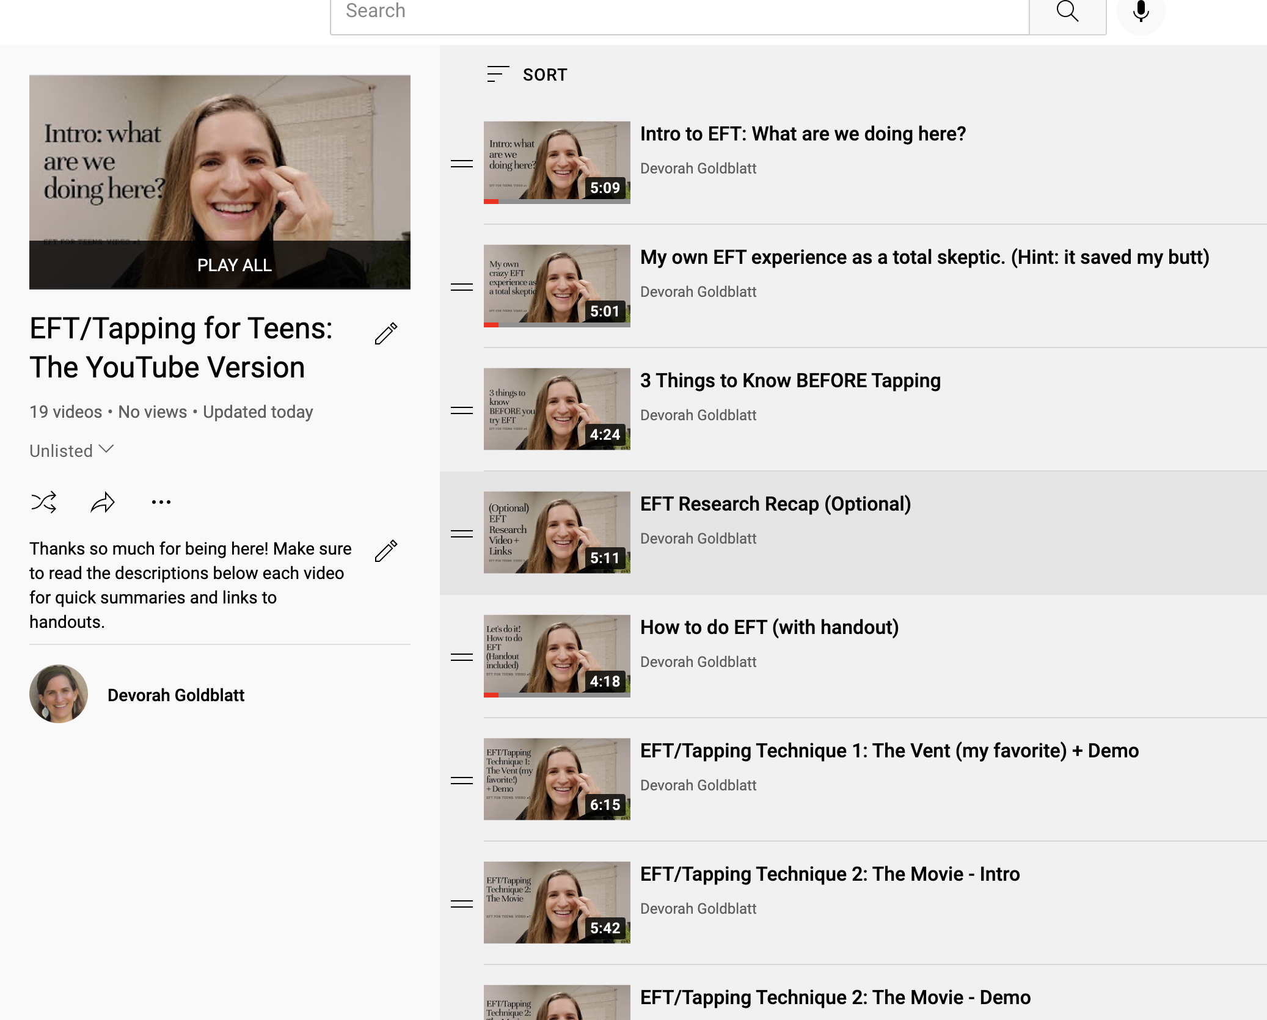This screenshot has width=1267, height=1020.
Task: Open My own EFT experience thumbnail
Action: pyautogui.click(x=557, y=286)
